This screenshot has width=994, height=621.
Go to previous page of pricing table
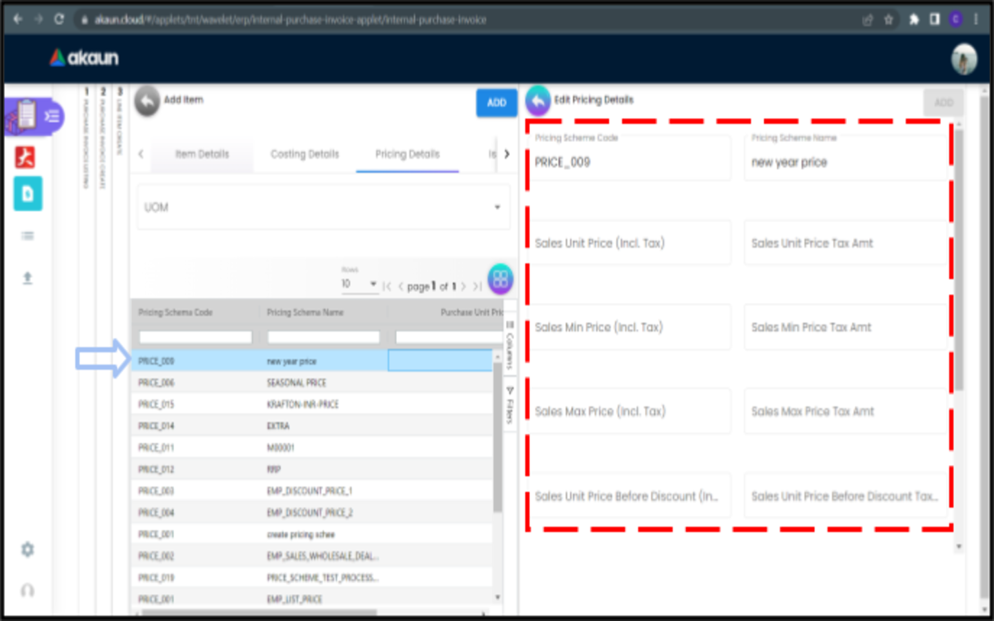[x=400, y=286]
